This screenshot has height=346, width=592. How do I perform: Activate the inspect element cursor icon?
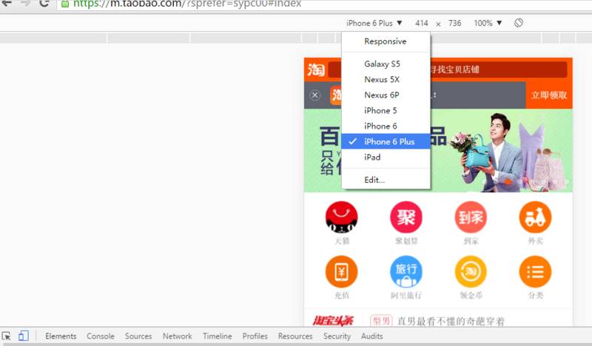tap(6, 336)
